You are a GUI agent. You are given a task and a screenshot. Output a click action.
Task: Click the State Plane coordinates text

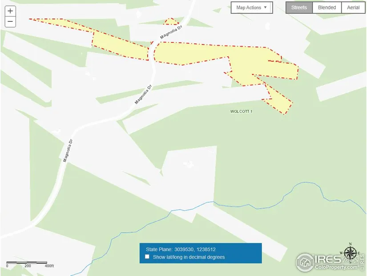(x=181, y=249)
